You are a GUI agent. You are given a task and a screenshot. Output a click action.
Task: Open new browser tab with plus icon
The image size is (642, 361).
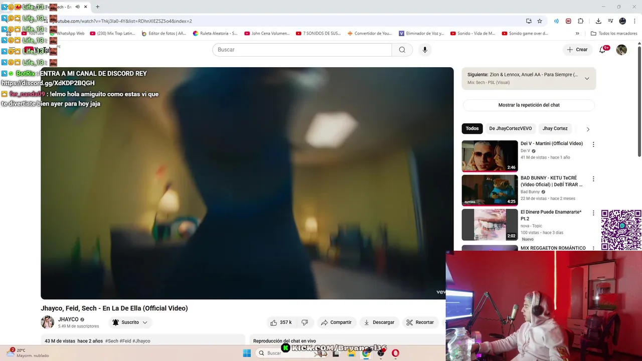(x=97, y=7)
